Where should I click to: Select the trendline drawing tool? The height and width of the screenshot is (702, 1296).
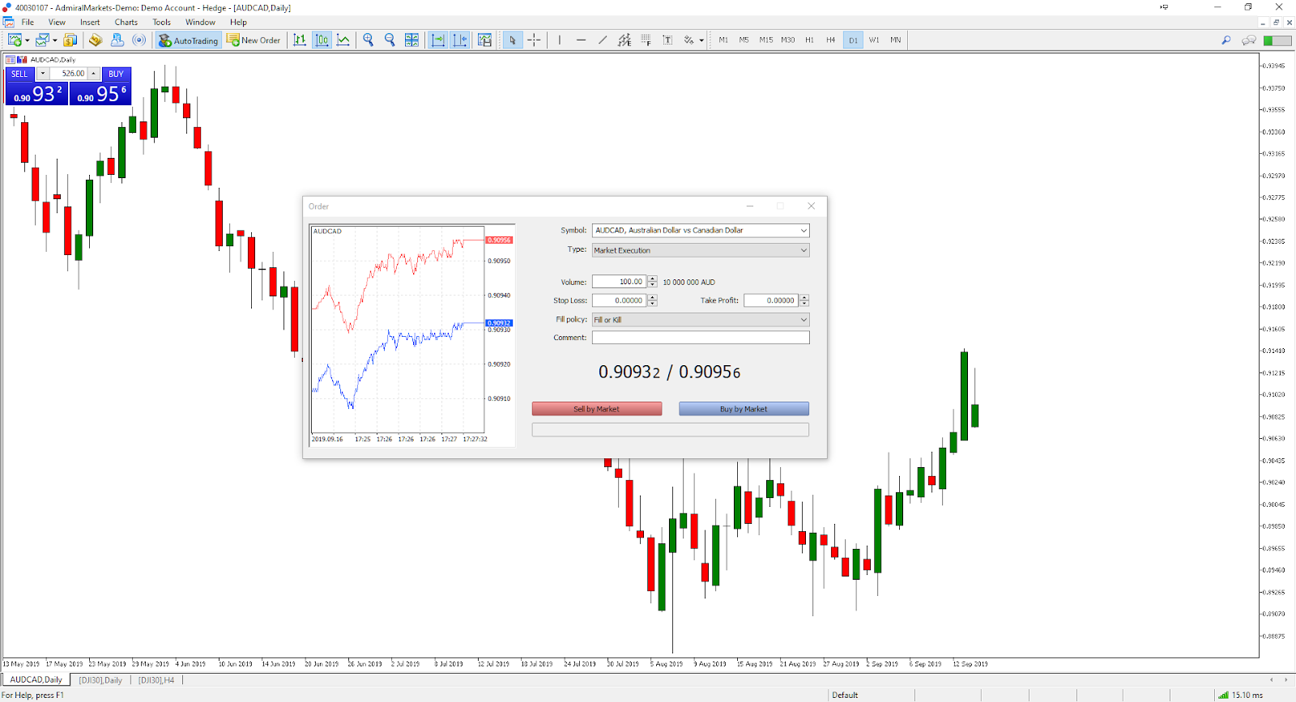coord(603,40)
